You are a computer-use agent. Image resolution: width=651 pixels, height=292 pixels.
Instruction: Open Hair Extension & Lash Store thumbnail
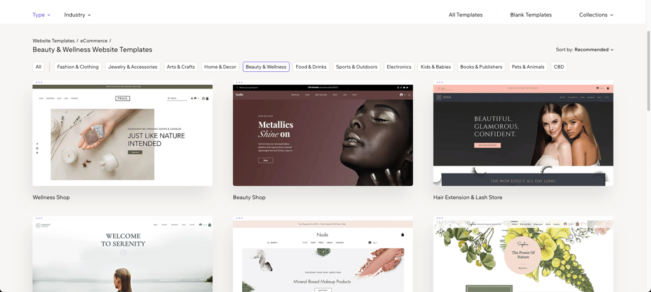(x=523, y=133)
